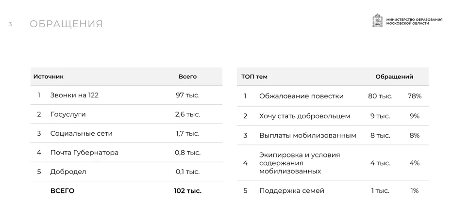Click the slide number 3 indicator
453x204 pixels.
point(10,25)
